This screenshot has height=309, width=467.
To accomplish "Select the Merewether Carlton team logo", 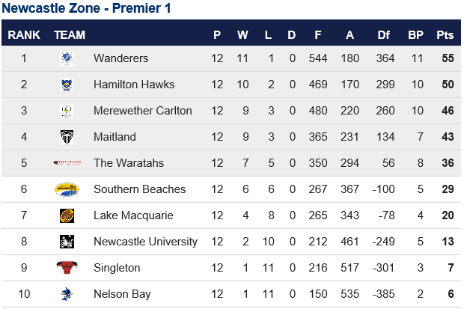I will (67, 111).
